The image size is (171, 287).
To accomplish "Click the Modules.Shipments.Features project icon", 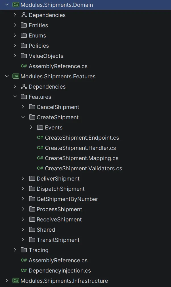I will [16, 76].
